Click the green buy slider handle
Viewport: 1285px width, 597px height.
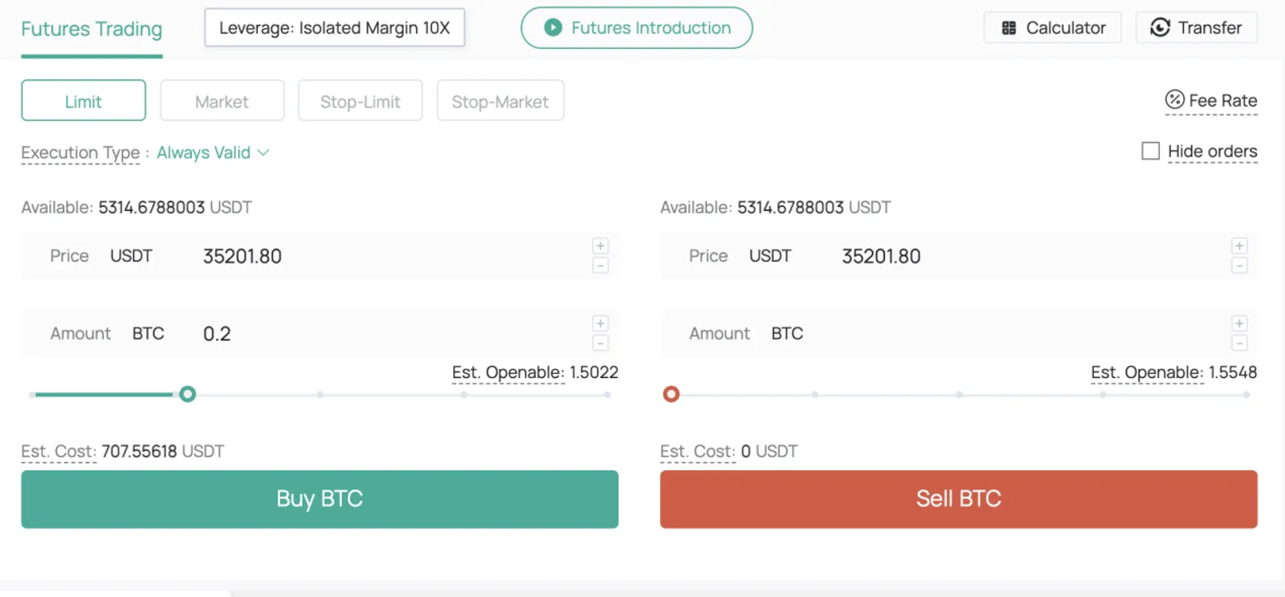(x=187, y=394)
